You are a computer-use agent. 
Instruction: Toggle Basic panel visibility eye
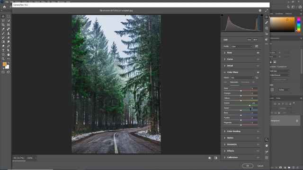[258, 52]
